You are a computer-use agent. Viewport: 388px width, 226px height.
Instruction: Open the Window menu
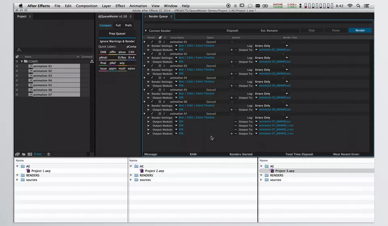(x=171, y=6)
